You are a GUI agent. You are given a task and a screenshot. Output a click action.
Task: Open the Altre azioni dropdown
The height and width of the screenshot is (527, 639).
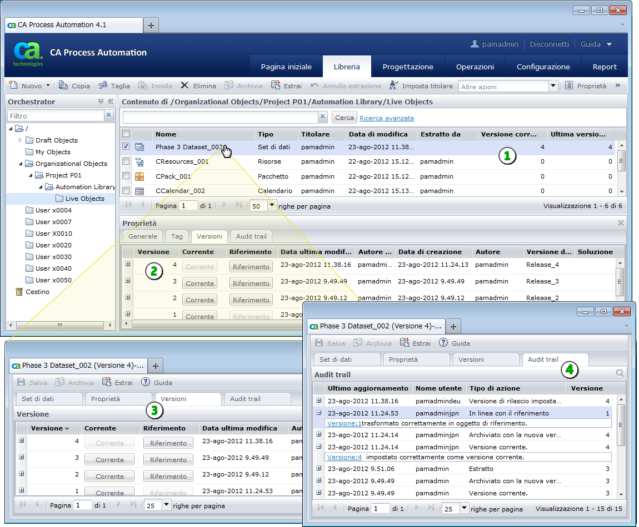click(553, 86)
